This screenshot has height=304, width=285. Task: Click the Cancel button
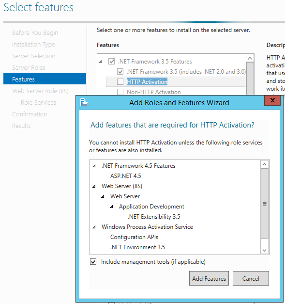(251, 278)
